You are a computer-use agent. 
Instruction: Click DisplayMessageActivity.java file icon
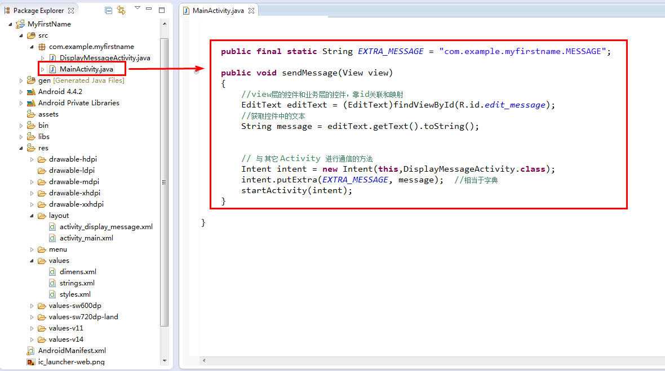pos(52,57)
